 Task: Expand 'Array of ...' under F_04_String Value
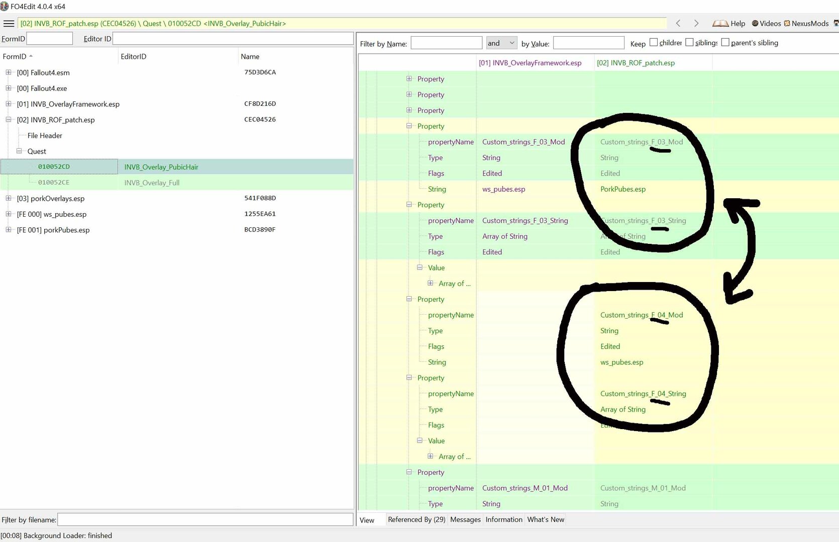(430, 456)
